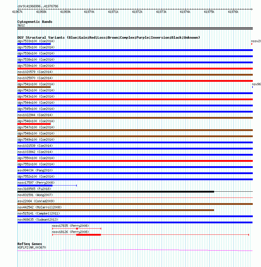Open variant dgv7543n100 (Coe2014)

(36, 96)
